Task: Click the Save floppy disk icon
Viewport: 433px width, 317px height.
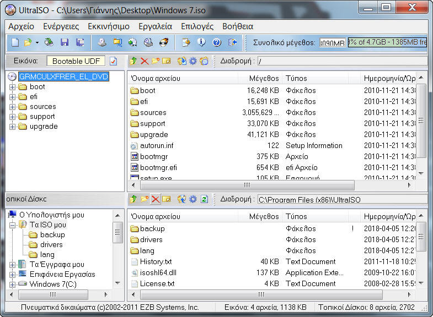Action: tap(65, 42)
